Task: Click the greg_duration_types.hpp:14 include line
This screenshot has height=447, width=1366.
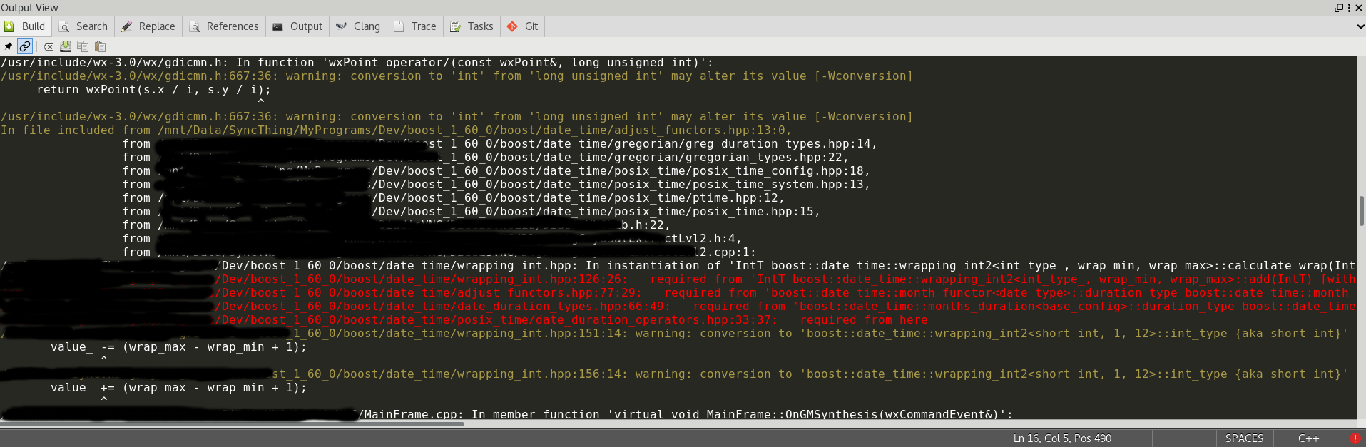Action: 499,144
